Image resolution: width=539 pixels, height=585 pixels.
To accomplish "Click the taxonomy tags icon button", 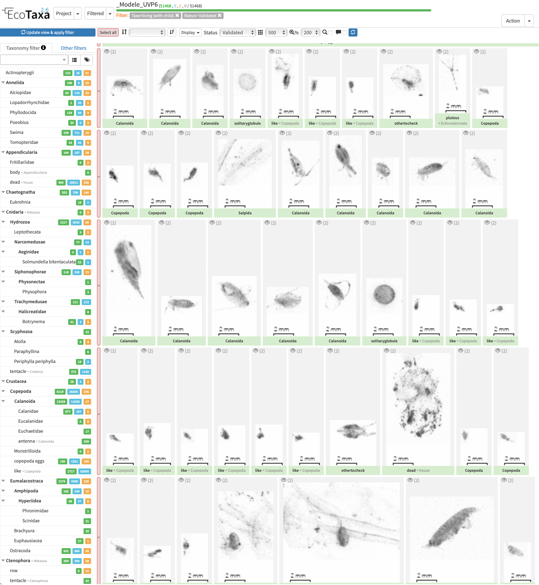I will point(87,60).
